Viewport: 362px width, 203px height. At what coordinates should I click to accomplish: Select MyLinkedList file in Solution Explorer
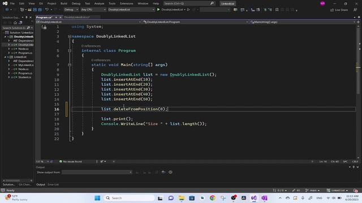click(x=26, y=65)
